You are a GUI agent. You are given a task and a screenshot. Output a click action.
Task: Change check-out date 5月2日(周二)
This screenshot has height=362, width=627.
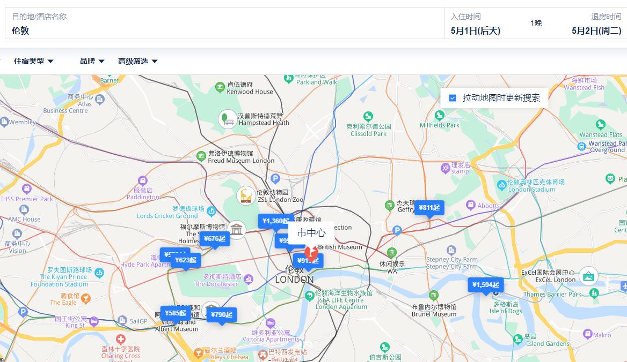coord(596,31)
